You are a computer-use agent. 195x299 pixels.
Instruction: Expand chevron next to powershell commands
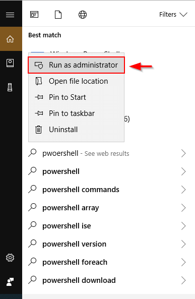pos(183,190)
